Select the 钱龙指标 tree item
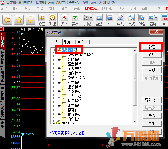 74,105
